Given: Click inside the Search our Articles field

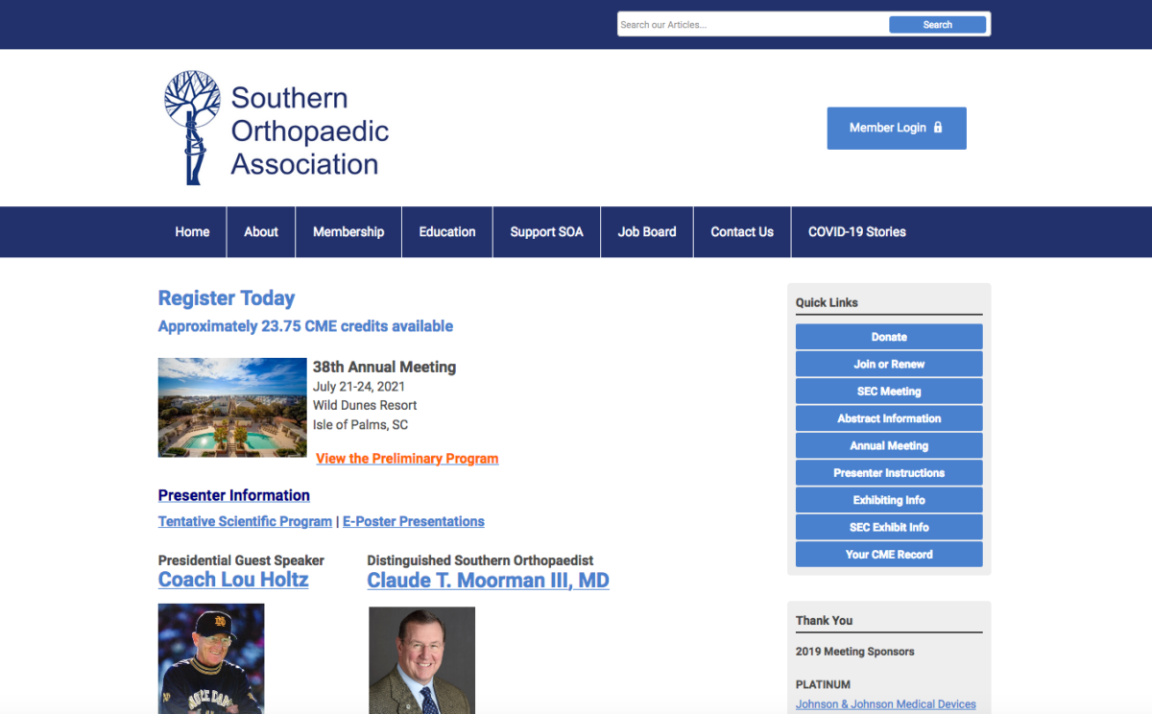Looking at the screenshot, I should tap(749, 24).
